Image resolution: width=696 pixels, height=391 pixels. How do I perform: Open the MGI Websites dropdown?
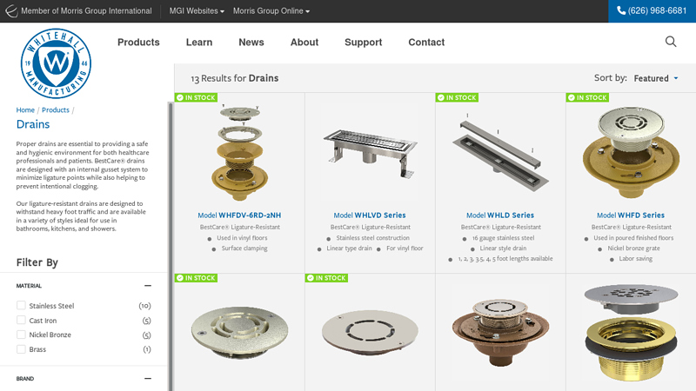pos(197,11)
